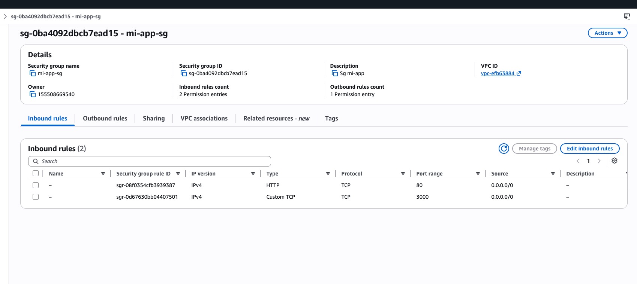
Task: Select the HTTP port 80 rule checkbox
Action: pyautogui.click(x=36, y=185)
